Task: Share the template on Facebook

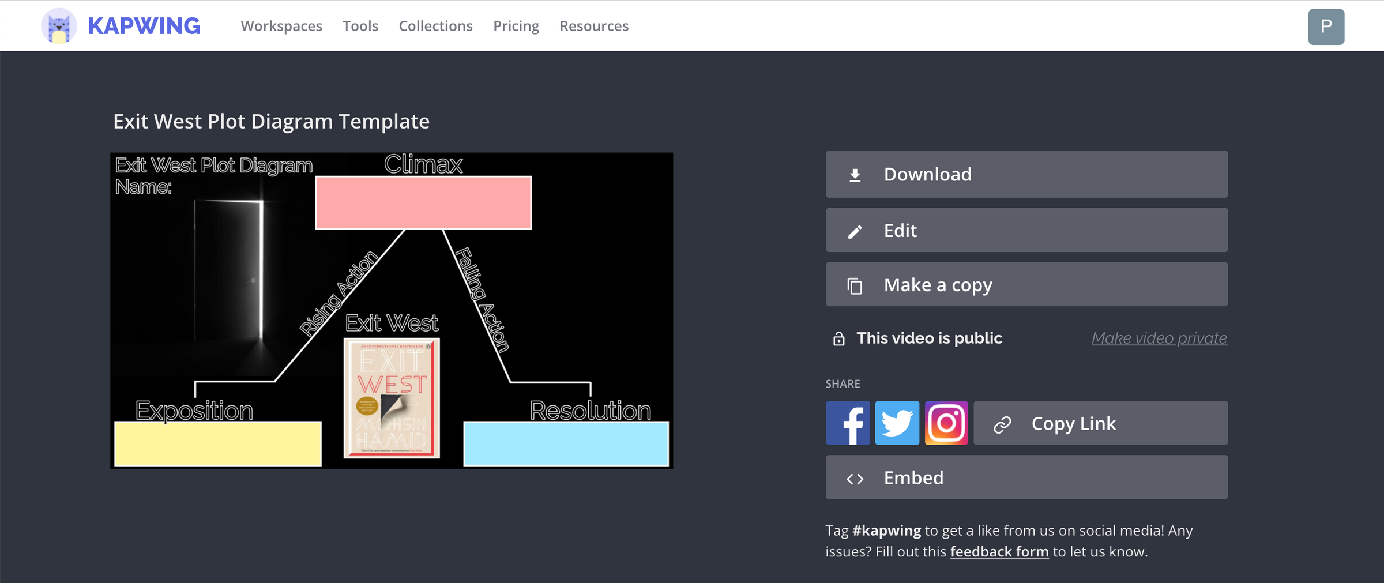Action: (x=848, y=423)
